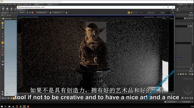Click the Switcher shelf tool
The width and height of the screenshot is (194, 108).
point(177,9)
